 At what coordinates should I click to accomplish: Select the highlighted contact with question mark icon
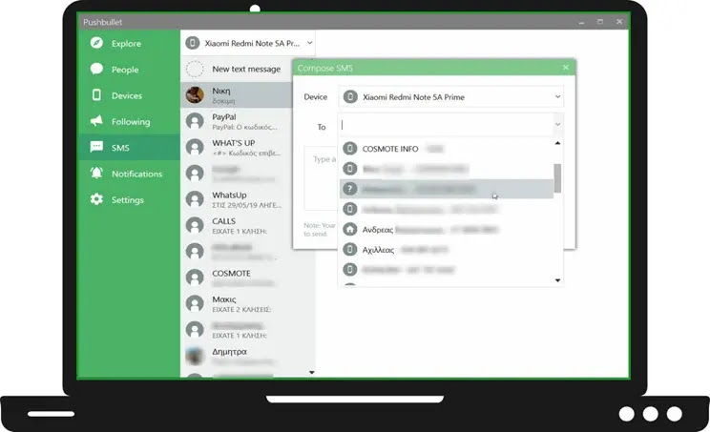tap(447, 189)
